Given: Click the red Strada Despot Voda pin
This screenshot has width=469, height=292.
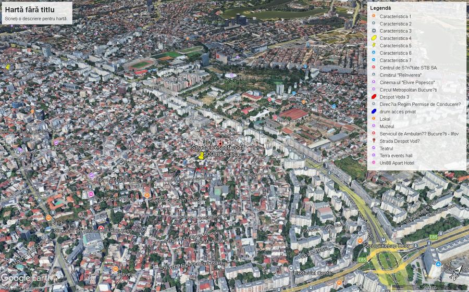Looking at the screenshot, I should click(220, 144).
